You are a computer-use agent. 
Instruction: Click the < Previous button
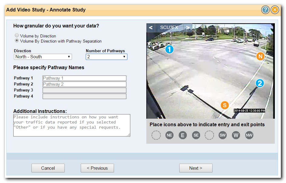click(x=97, y=168)
